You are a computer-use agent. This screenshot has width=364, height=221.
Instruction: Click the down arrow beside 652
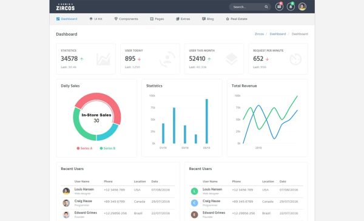click(x=267, y=59)
